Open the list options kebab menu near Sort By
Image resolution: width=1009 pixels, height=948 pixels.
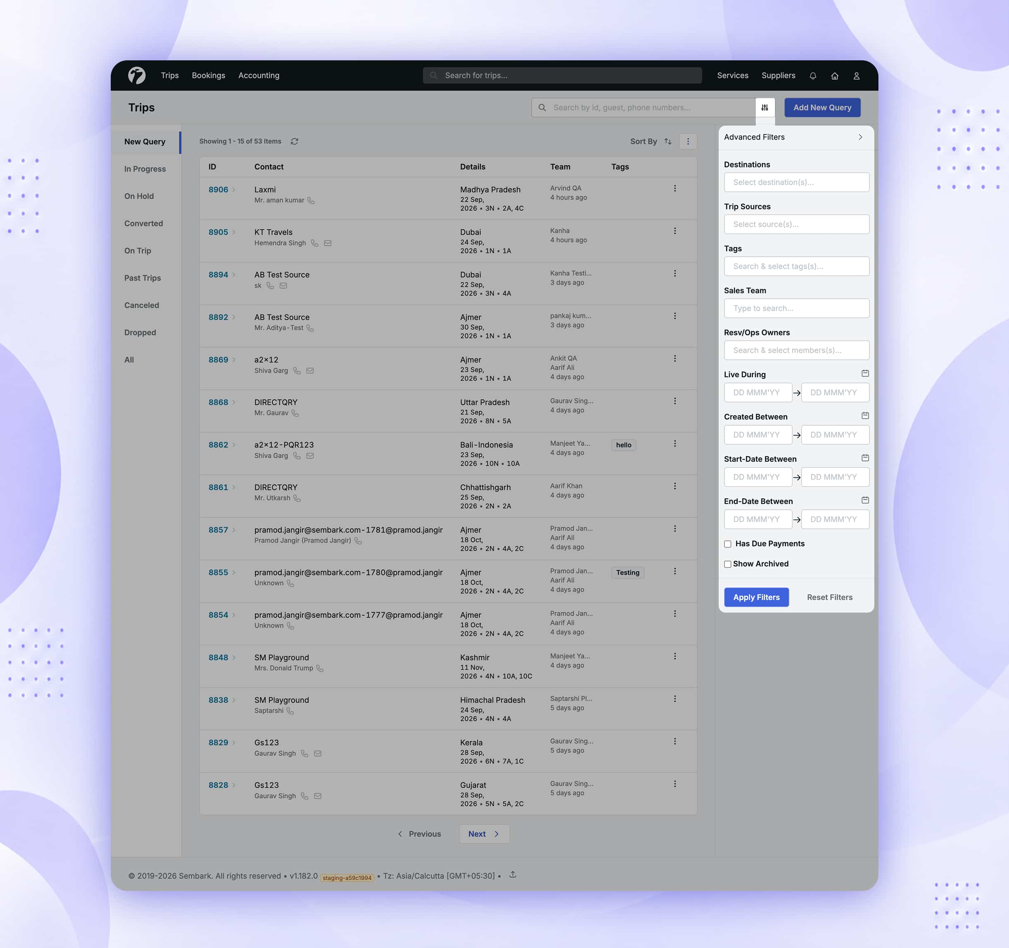click(x=688, y=142)
